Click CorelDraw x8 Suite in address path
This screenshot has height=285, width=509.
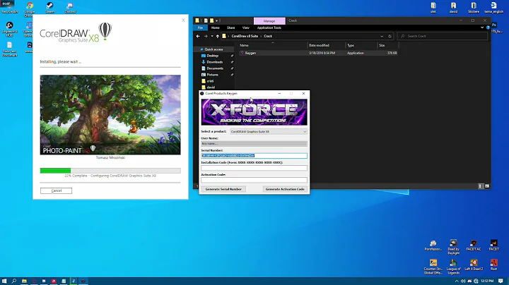point(245,36)
